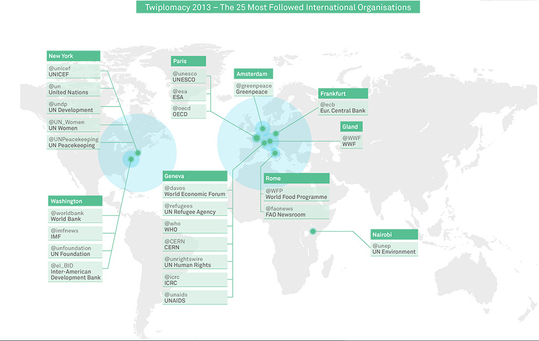Click the @undp UN Development label
539x341 pixels.
(x=73, y=107)
